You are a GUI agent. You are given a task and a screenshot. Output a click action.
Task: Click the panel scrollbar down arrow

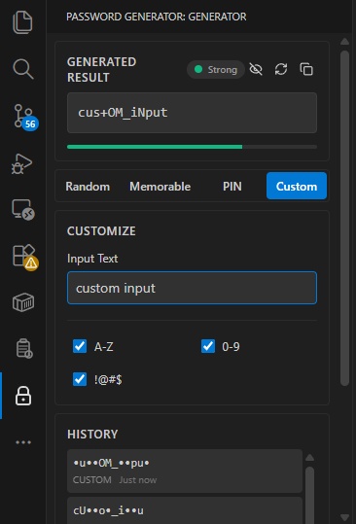point(344,517)
